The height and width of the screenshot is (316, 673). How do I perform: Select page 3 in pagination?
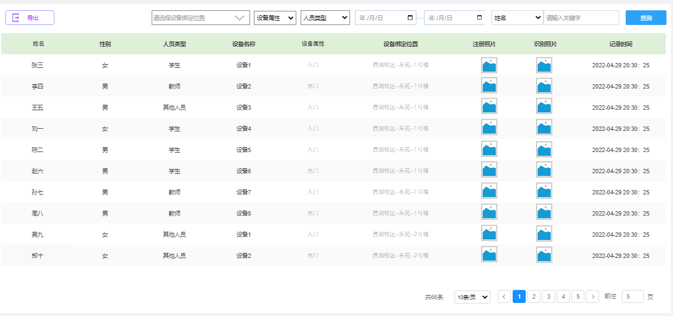pos(549,296)
